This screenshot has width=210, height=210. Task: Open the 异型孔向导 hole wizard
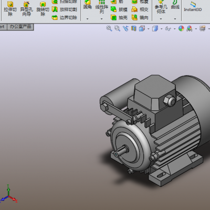26,9
